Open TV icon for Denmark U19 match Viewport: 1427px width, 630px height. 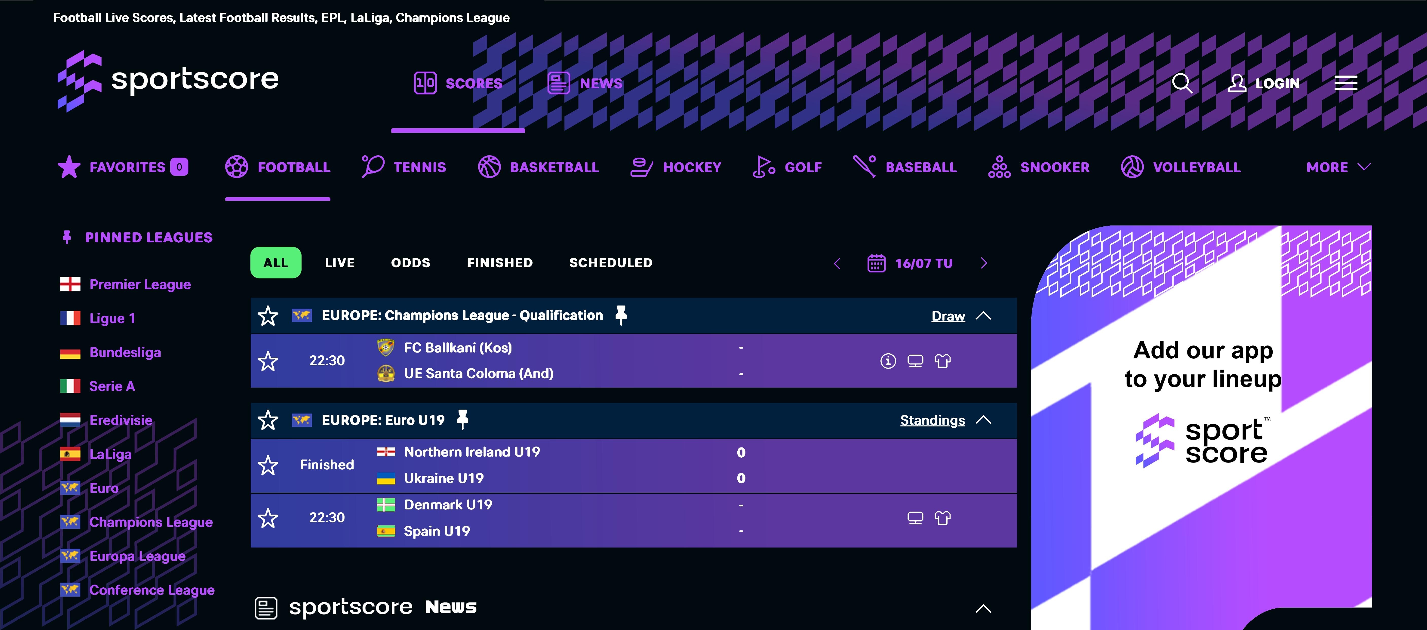click(915, 518)
